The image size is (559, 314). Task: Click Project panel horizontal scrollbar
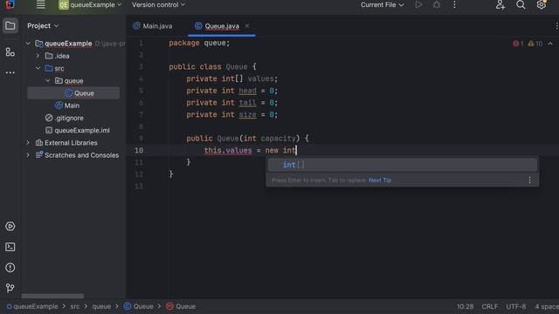pyautogui.click(x=52, y=297)
